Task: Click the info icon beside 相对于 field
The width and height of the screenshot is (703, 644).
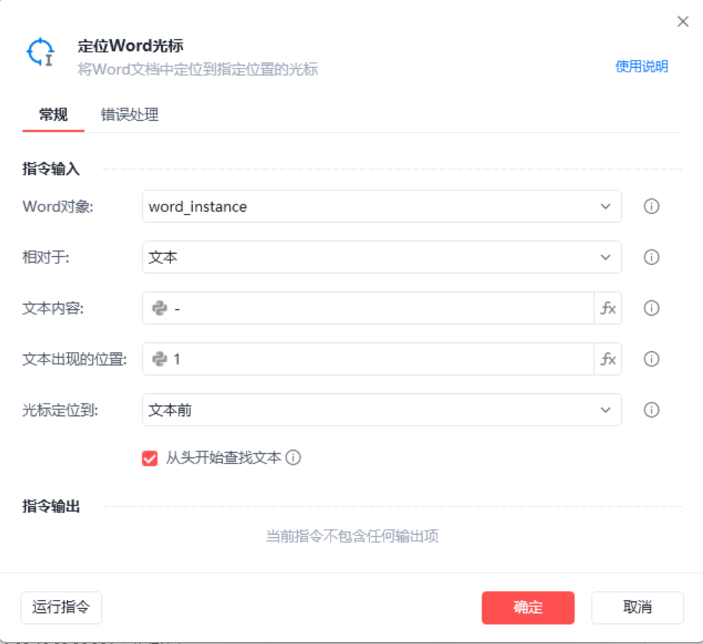Action: click(651, 257)
